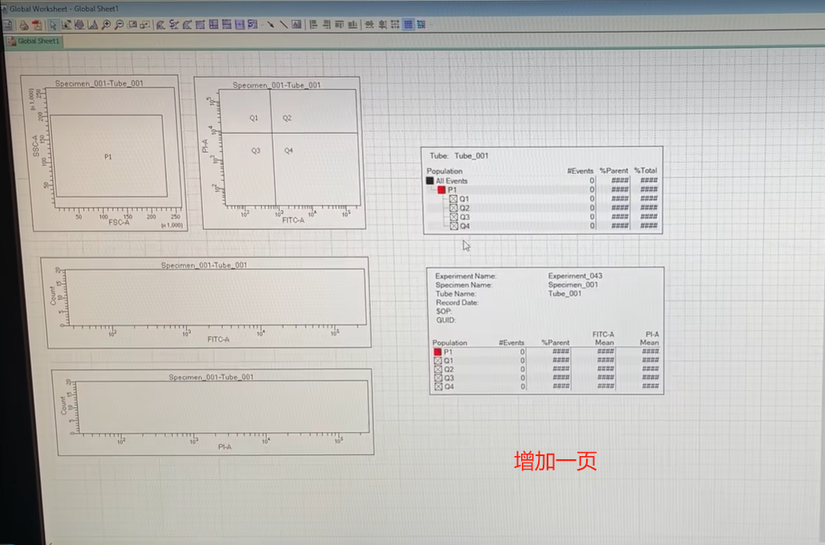This screenshot has height=545, width=825.
Task: Click Q1 crossed box in statistics table
Action: (x=438, y=361)
